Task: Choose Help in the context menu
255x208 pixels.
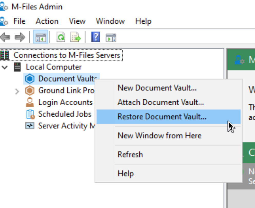Action: click(x=168, y=174)
